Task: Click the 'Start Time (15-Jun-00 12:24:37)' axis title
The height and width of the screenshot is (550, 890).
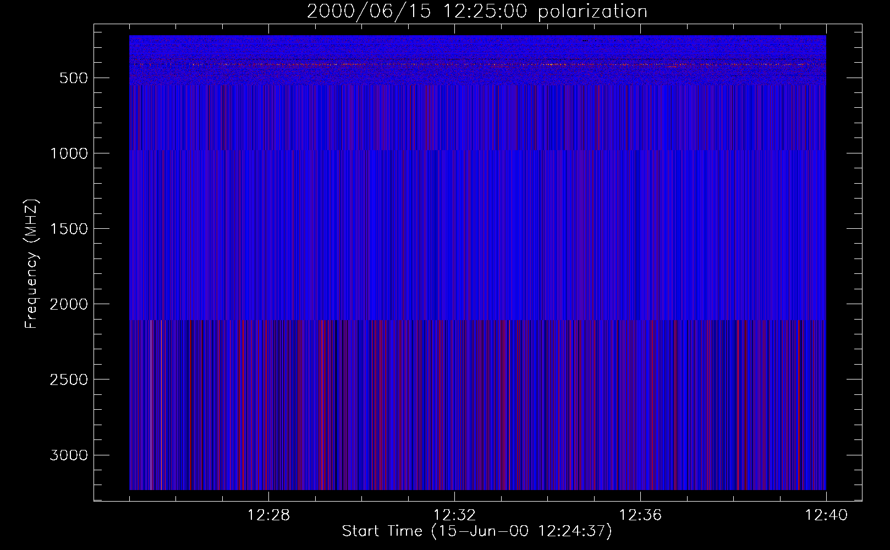Action: coord(477,531)
